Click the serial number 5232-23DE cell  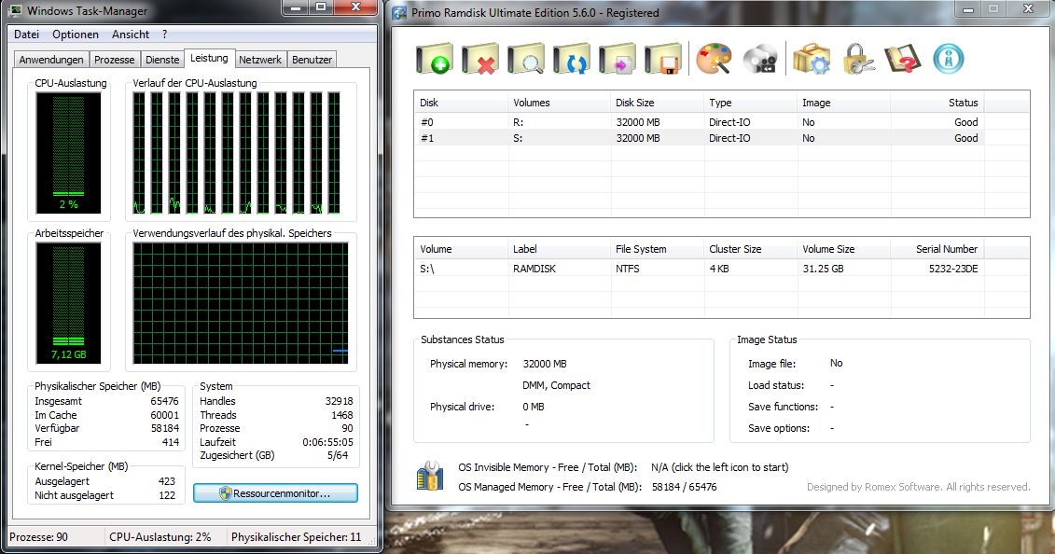tap(953, 269)
